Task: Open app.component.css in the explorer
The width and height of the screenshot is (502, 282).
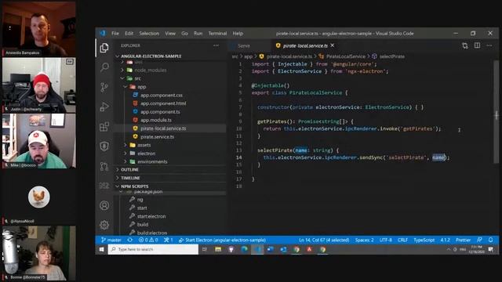Action: coord(162,95)
